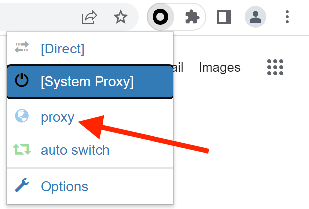Enable the auto switch profile
The image size is (309, 209).
[75, 150]
